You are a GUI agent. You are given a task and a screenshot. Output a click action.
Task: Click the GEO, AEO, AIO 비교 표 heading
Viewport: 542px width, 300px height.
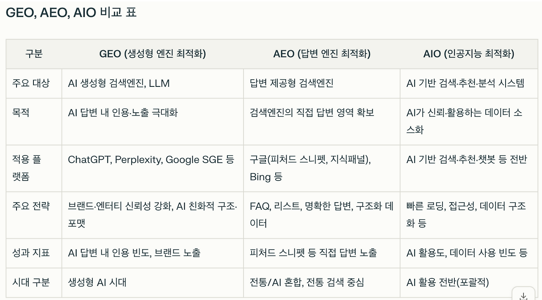pos(71,12)
